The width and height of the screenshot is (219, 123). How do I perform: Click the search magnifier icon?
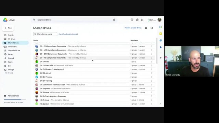[34, 20]
